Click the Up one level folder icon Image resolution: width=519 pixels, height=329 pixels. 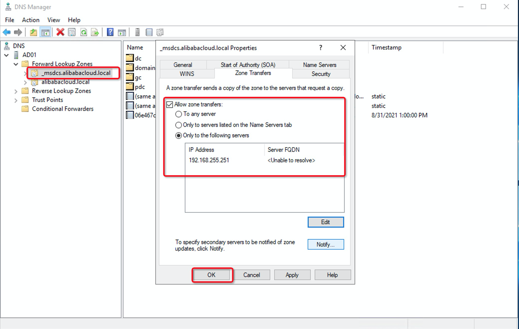pyautogui.click(x=33, y=32)
